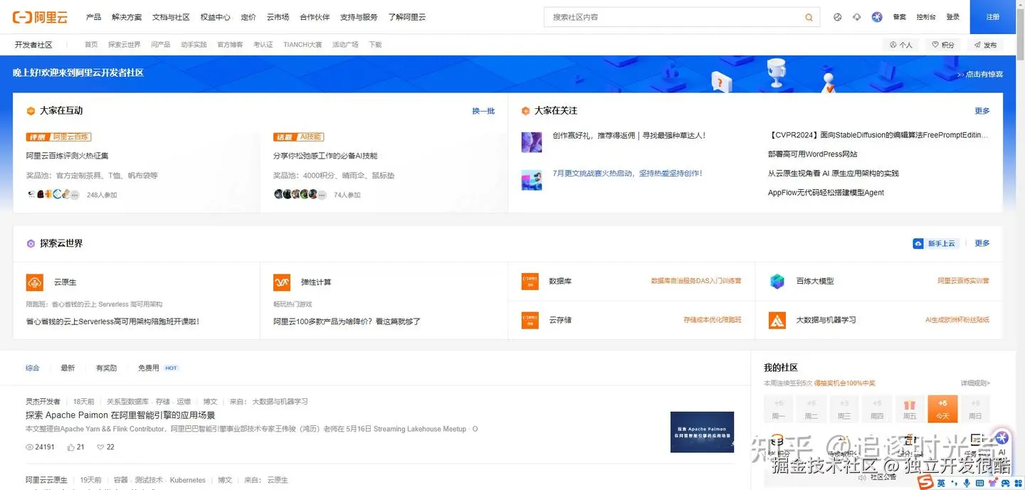
Task: Click the 7月更文挑战赛火热启动 link
Action: point(628,174)
